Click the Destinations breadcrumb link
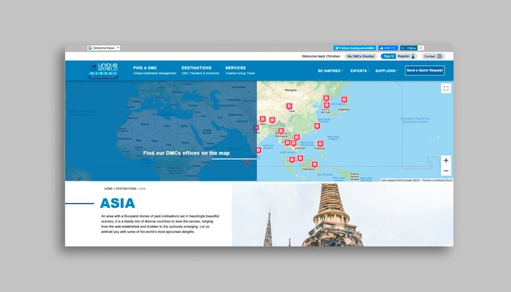511x292 pixels. 126,189
